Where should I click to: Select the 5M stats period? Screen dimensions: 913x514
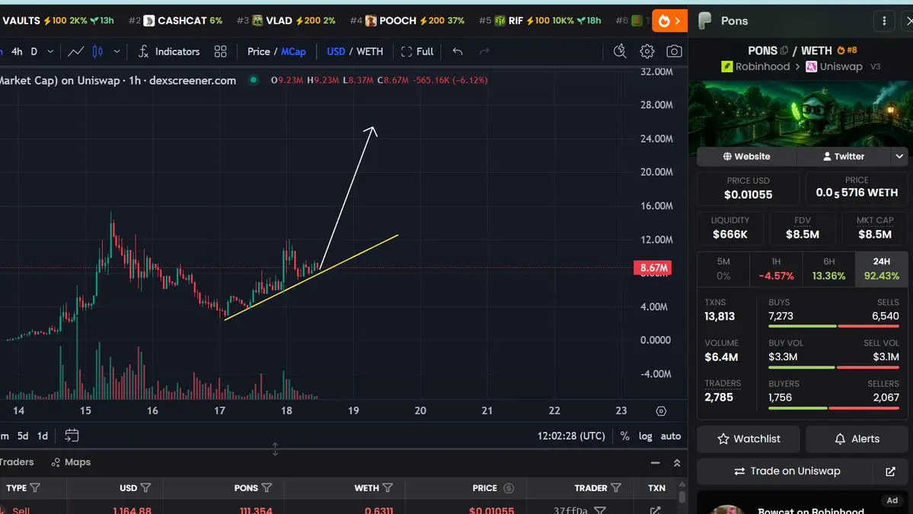[x=723, y=269]
